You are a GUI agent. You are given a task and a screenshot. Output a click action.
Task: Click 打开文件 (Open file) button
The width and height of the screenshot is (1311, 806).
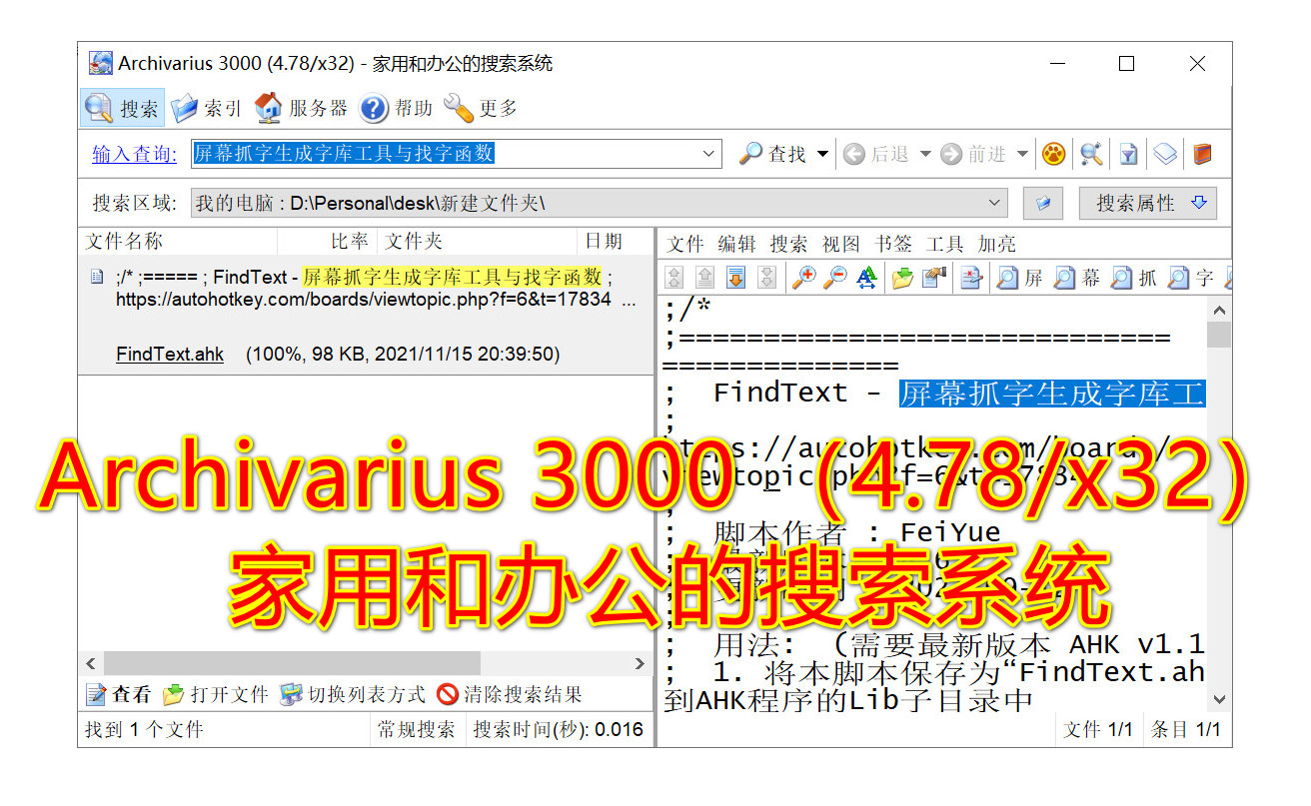point(215,694)
